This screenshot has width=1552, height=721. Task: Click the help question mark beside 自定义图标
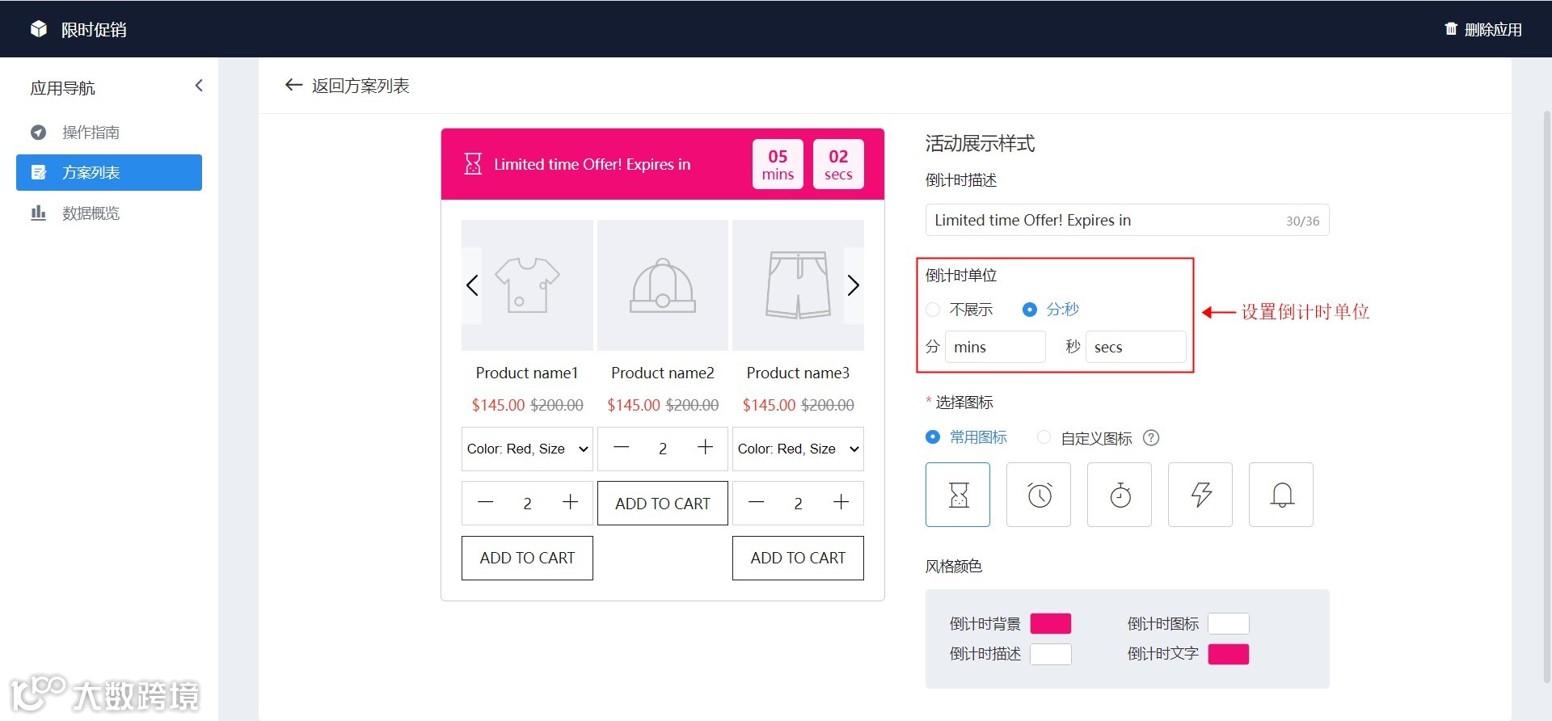[1151, 438]
